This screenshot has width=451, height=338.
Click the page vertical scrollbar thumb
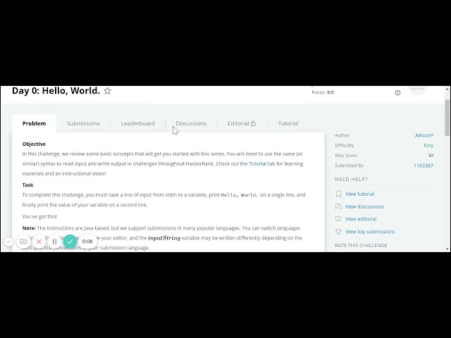point(447,118)
